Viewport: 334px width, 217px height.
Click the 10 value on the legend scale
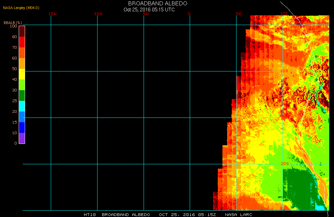point(14,133)
